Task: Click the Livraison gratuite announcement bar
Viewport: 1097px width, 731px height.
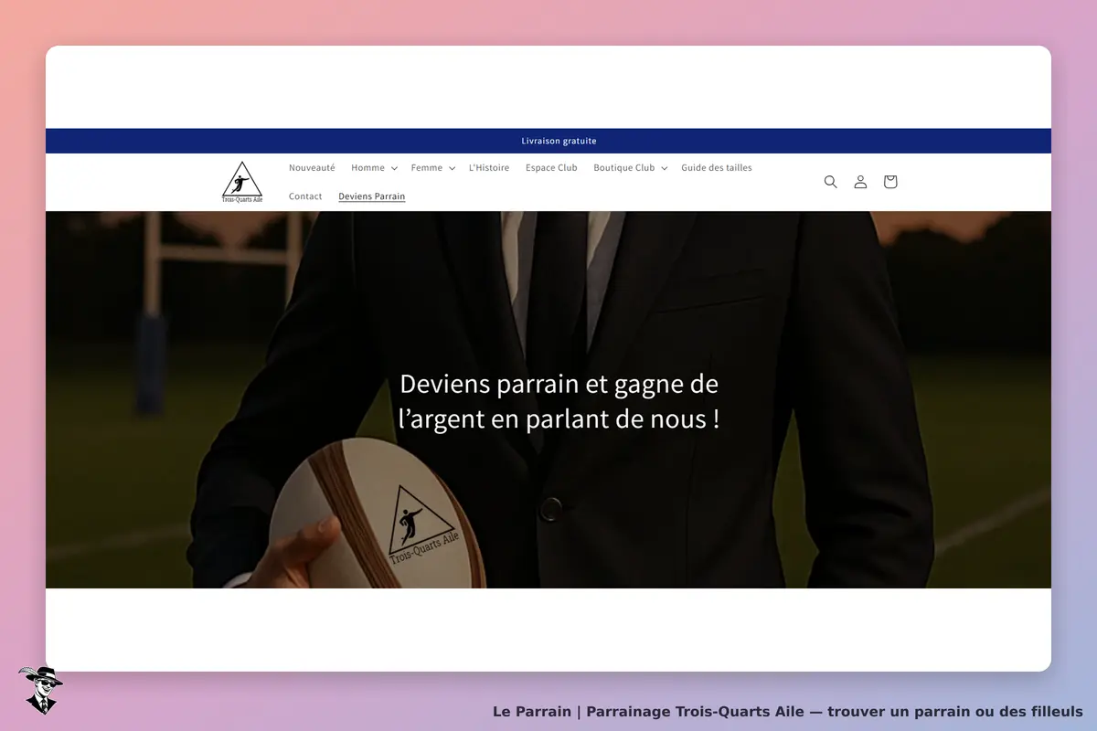Action: coord(548,141)
